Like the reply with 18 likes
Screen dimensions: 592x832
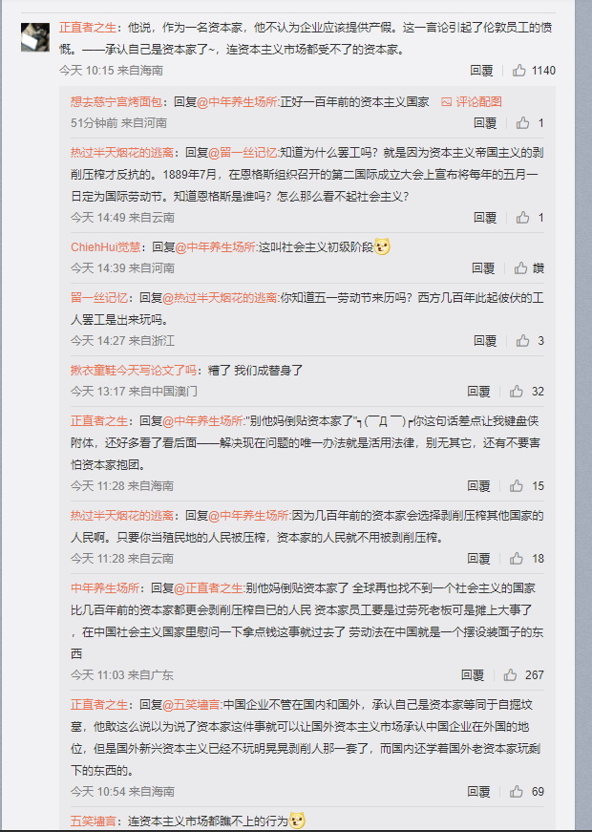[x=517, y=558]
